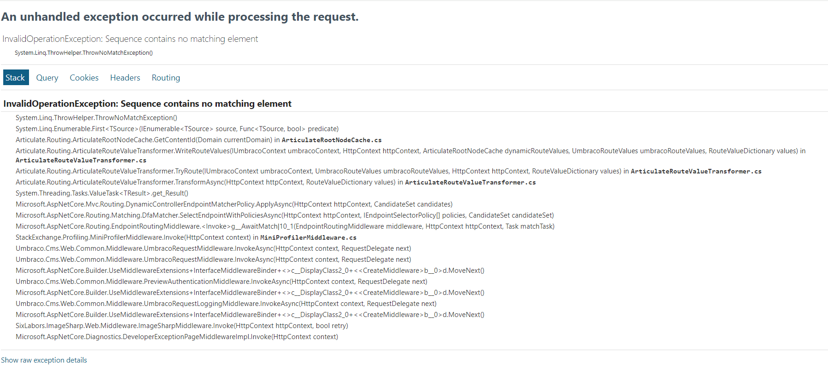The height and width of the screenshot is (369, 828).
Task: Expand the MiniProfilerMiddleware.cs Invoke frame
Action: click(x=186, y=237)
